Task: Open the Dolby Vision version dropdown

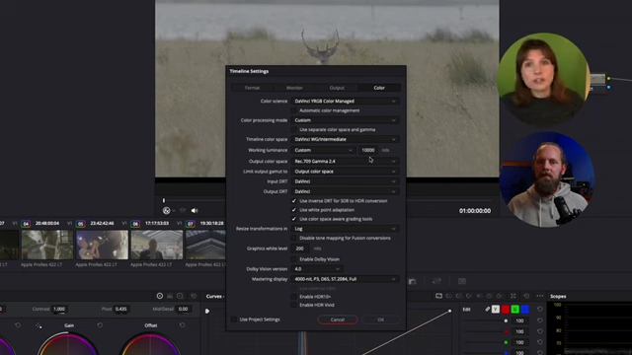Action: [x=317, y=269]
